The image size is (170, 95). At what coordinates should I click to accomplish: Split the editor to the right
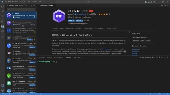click(165, 6)
